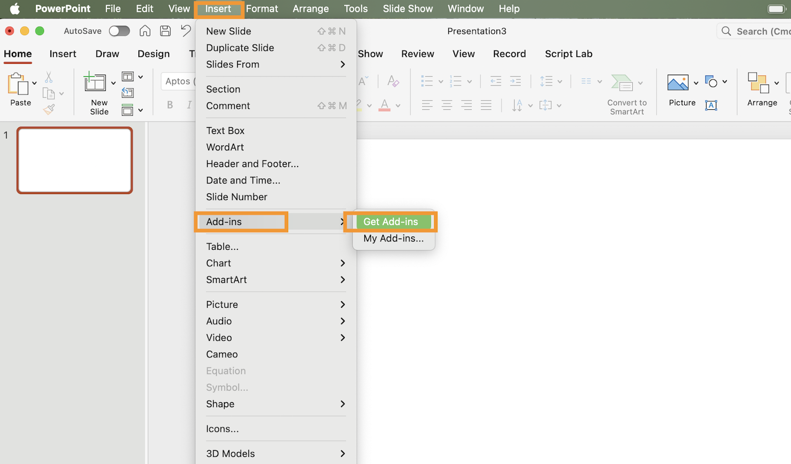Click the Undo arrow icon
The width and height of the screenshot is (791, 464).
point(185,31)
